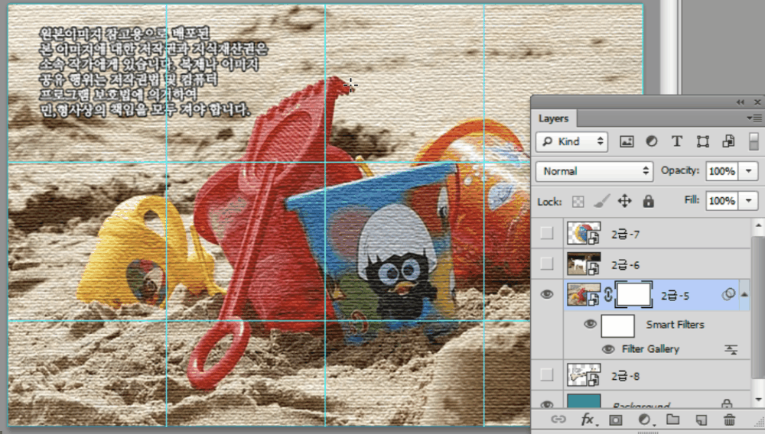
Task: Lock layer position icon
Action: pyautogui.click(x=624, y=201)
